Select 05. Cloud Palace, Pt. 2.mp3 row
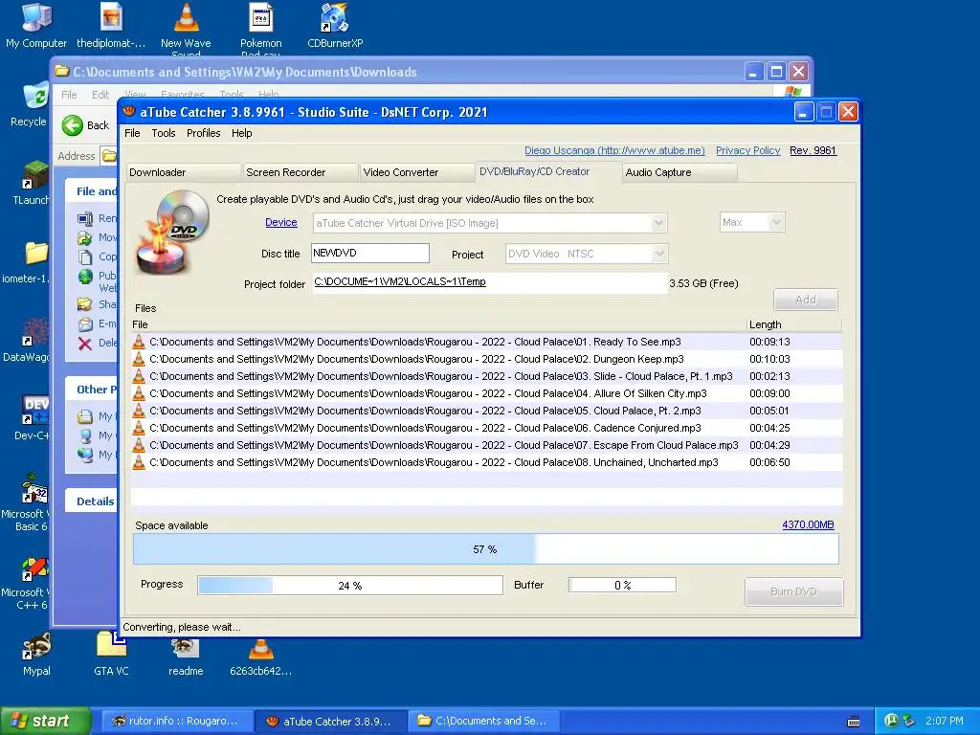The image size is (980, 735). 487,411
